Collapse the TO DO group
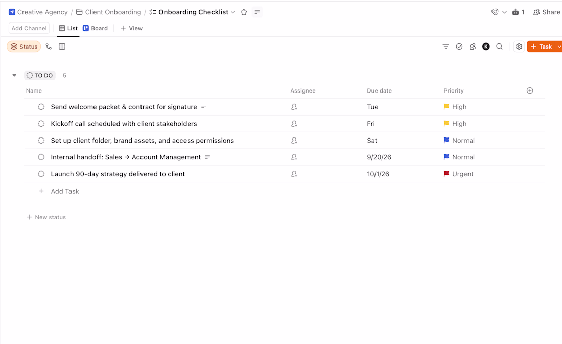This screenshot has height=344, width=562. (x=14, y=75)
